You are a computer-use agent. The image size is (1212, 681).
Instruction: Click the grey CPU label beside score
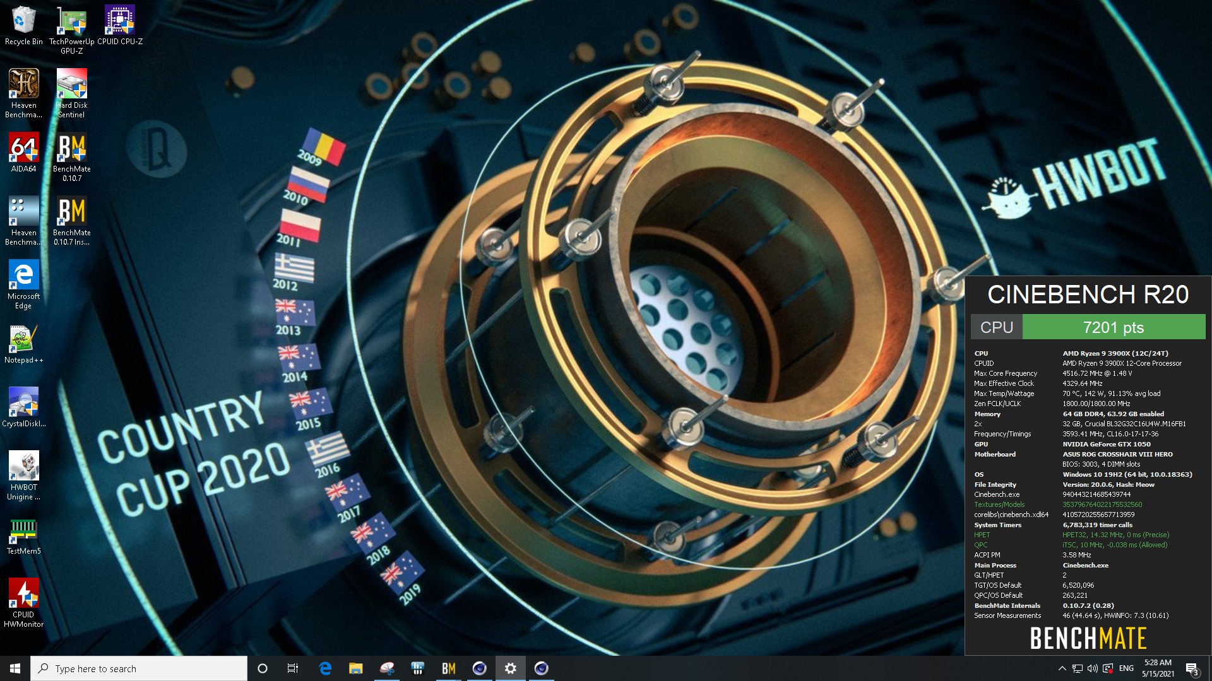(996, 327)
